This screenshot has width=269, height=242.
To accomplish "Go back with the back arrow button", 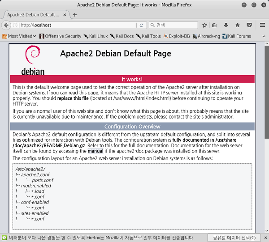I will coord(6,25).
